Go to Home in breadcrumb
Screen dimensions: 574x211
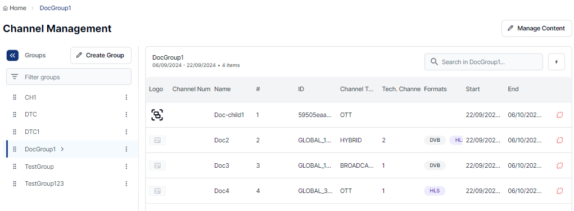coord(15,8)
